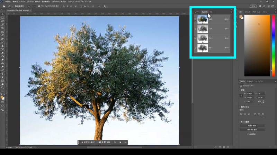Select the Rectangle shape tool

coord(2,81)
